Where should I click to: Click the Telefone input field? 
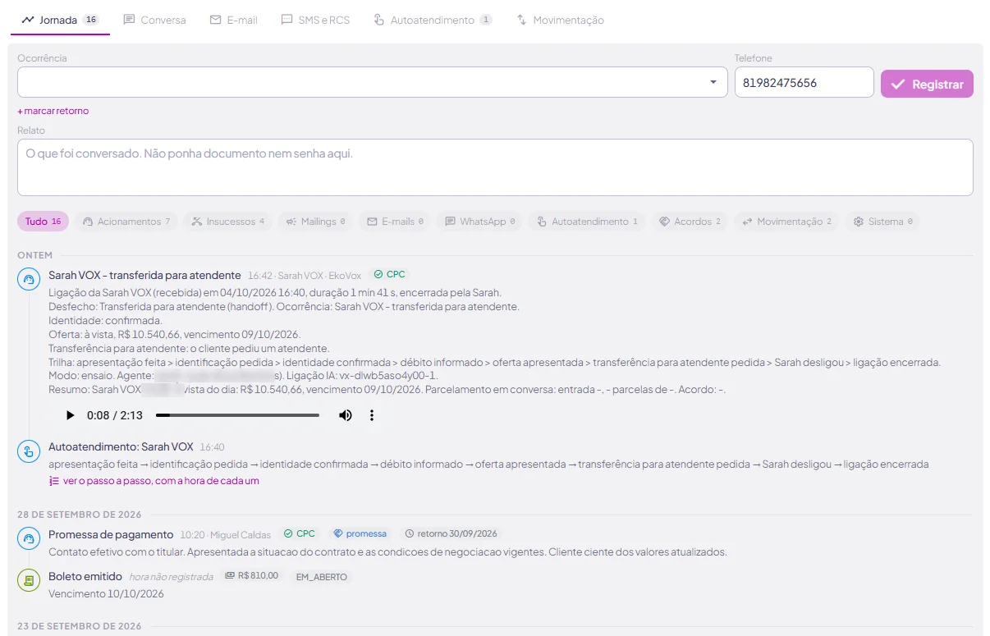pyautogui.click(x=804, y=82)
